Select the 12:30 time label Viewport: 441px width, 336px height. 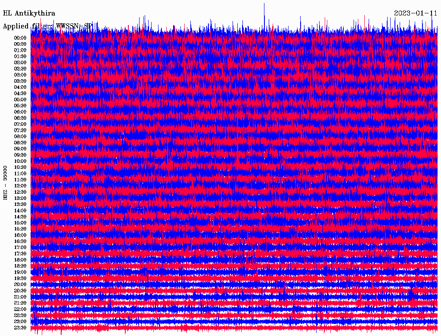[x=20, y=192]
